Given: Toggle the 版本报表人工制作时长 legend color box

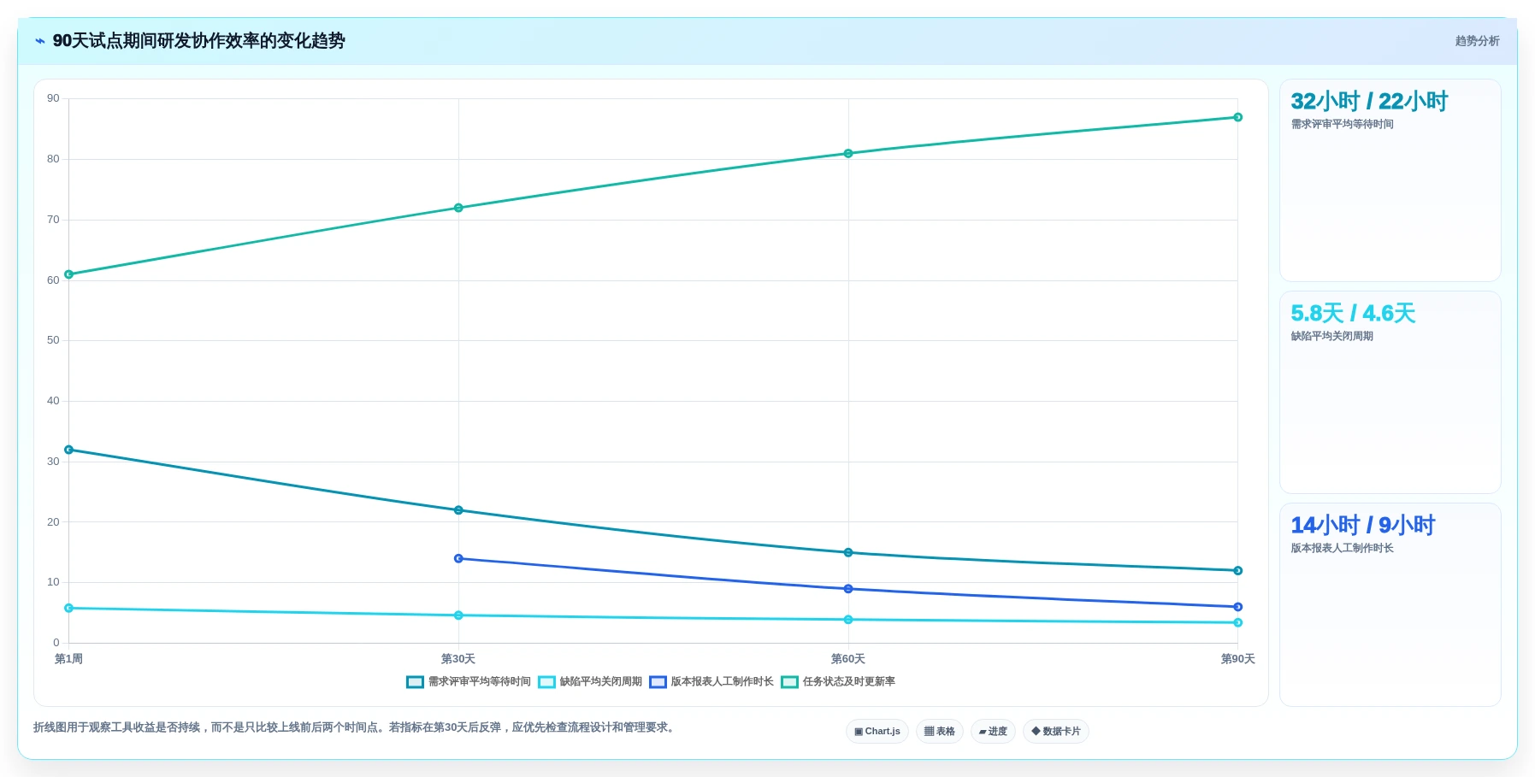Looking at the screenshot, I should pyautogui.click(x=658, y=682).
